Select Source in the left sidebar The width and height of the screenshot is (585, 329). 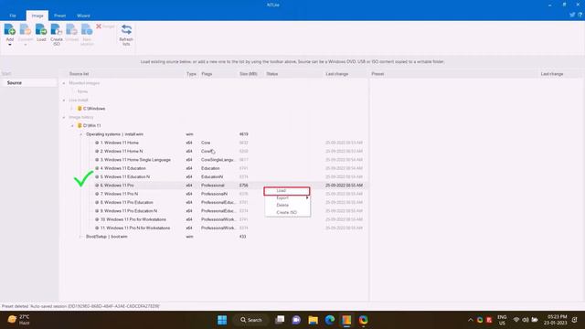tap(28, 83)
